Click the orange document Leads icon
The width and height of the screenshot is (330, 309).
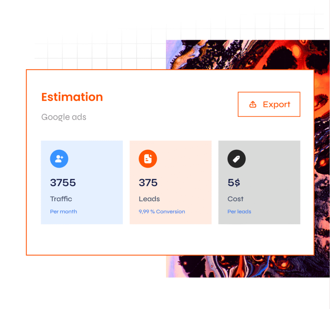148,159
